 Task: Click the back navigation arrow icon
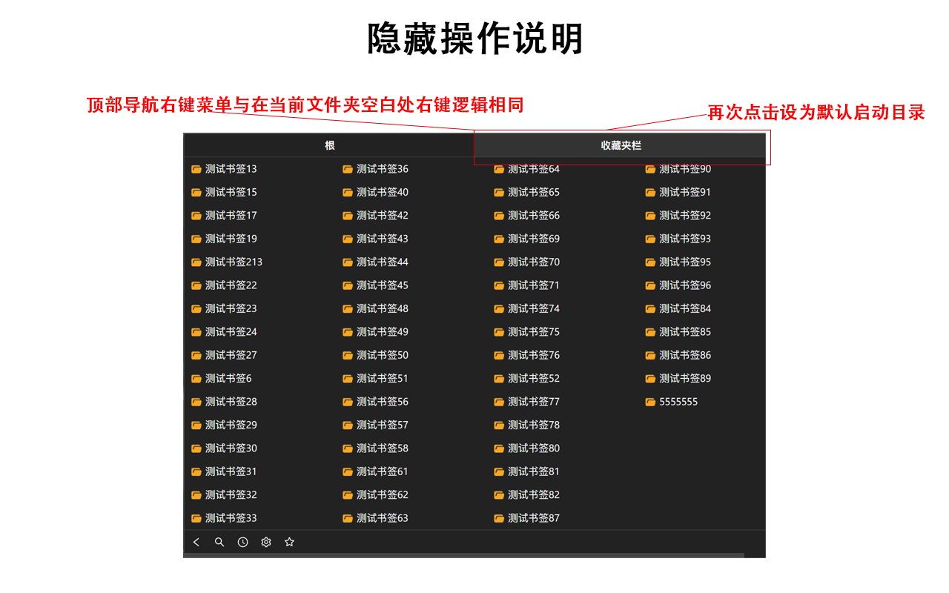point(196,542)
